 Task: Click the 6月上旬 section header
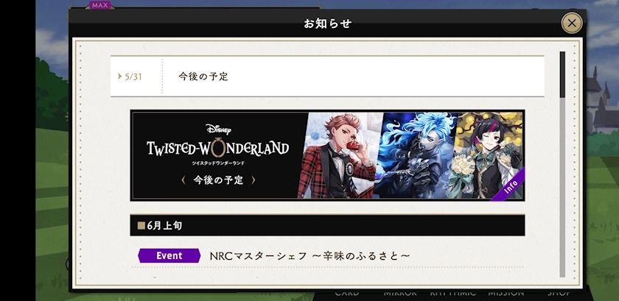coord(327,226)
